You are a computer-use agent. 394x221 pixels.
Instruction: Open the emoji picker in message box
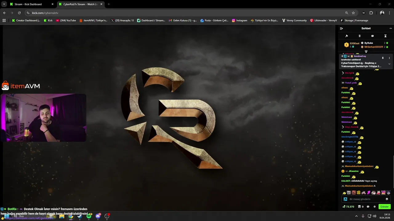coord(387,199)
